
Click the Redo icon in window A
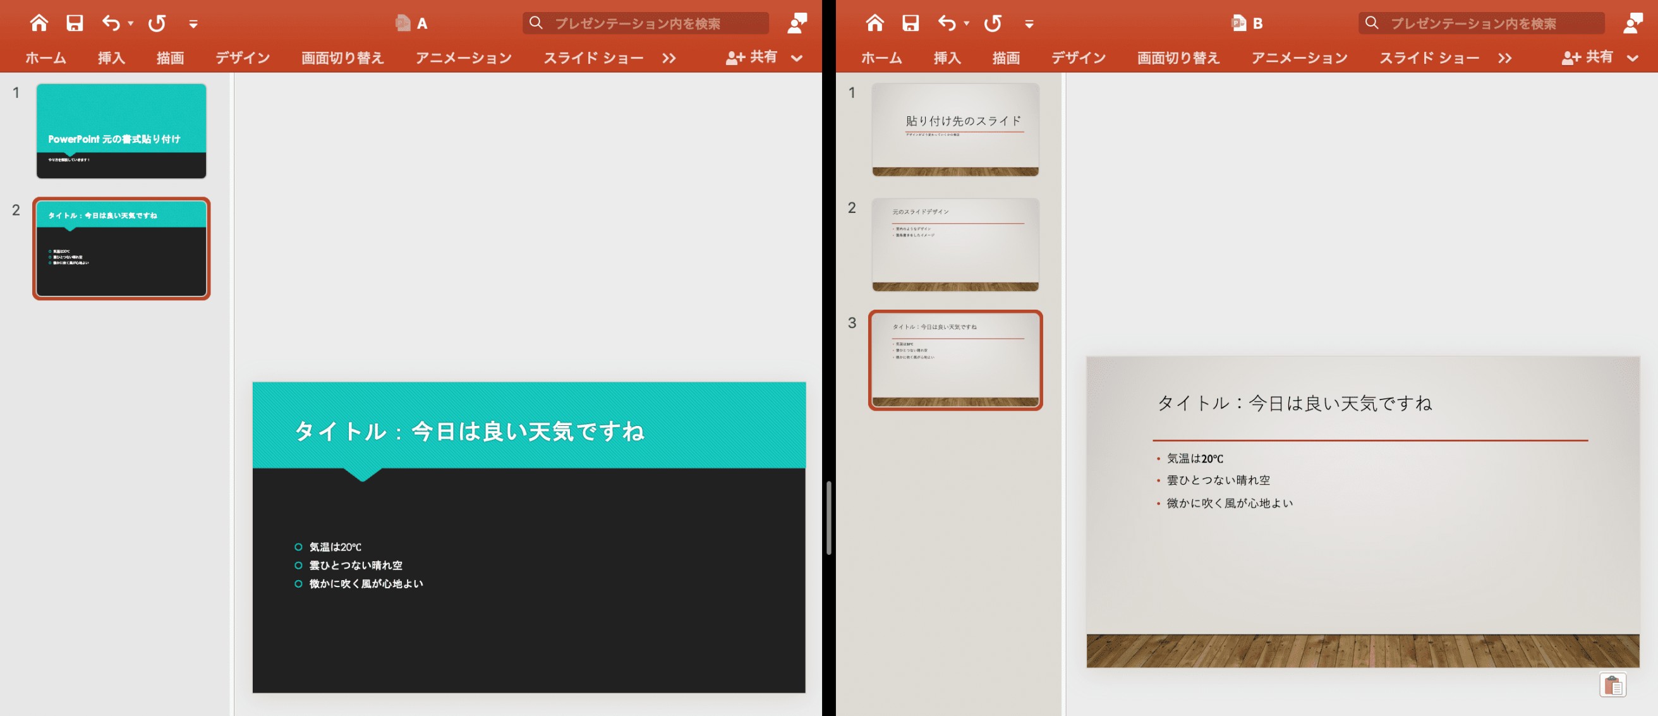click(157, 23)
